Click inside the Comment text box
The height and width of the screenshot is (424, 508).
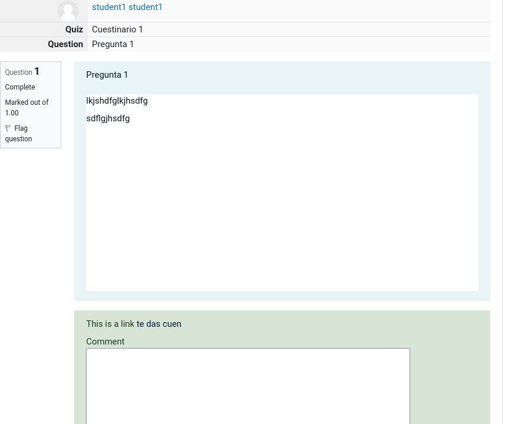pyautogui.click(x=248, y=386)
